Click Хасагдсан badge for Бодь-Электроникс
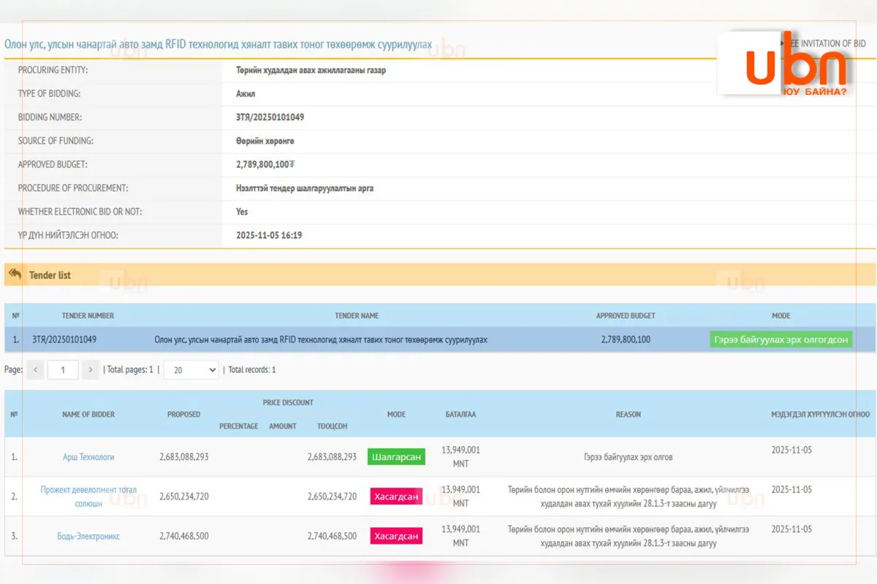877x584 pixels. (x=396, y=536)
